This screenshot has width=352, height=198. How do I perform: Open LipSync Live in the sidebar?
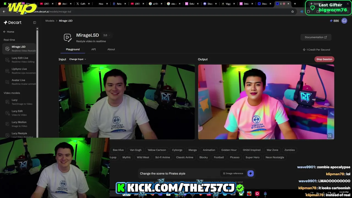tap(19, 71)
